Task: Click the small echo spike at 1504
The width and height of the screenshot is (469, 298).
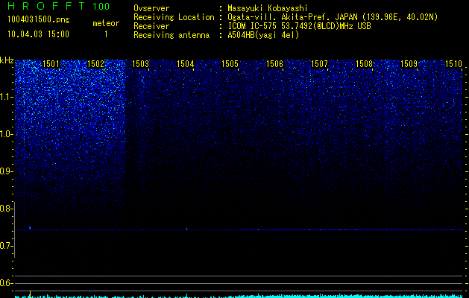Action: (187, 229)
